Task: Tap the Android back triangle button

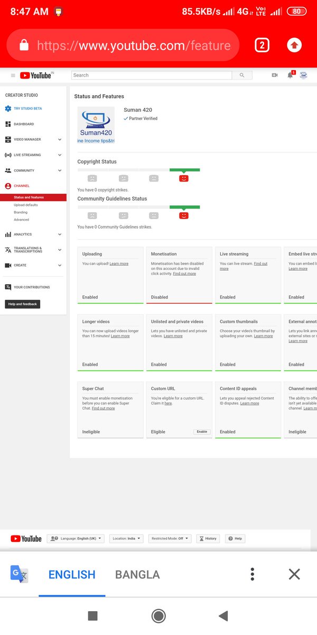Action: (x=223, y=615)
